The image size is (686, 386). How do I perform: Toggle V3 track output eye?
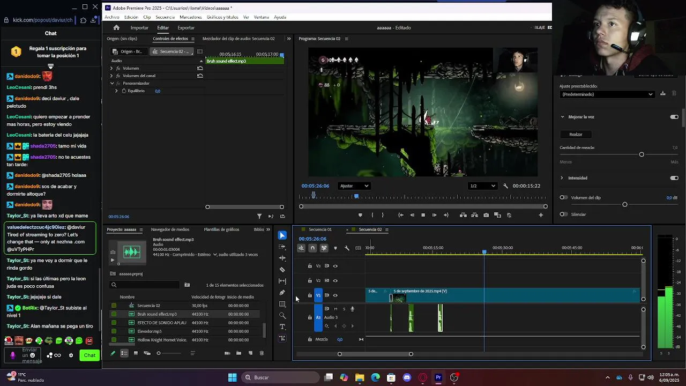click(335, 266)
